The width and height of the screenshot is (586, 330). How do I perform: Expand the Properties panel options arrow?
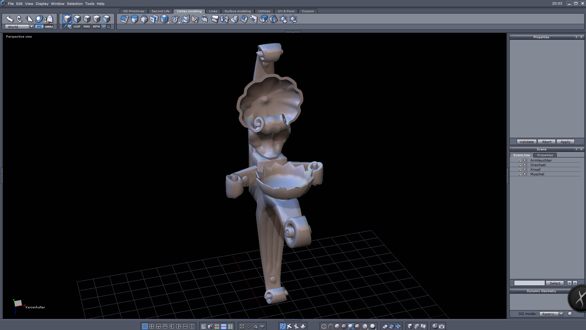click(x=576, y=37)
